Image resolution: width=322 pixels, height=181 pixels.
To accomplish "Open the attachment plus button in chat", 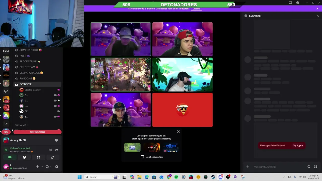I will pos(248,167).
